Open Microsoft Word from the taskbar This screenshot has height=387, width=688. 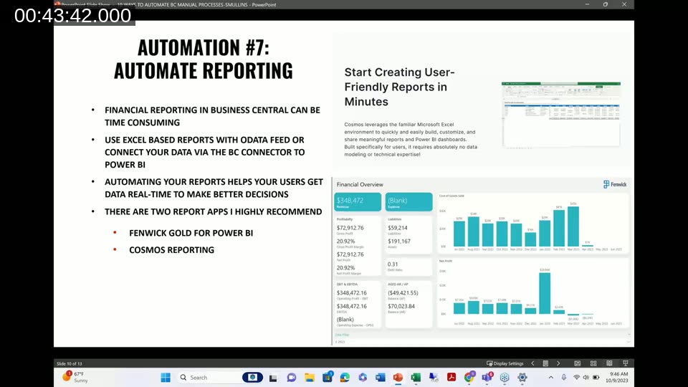coord(380,378)
